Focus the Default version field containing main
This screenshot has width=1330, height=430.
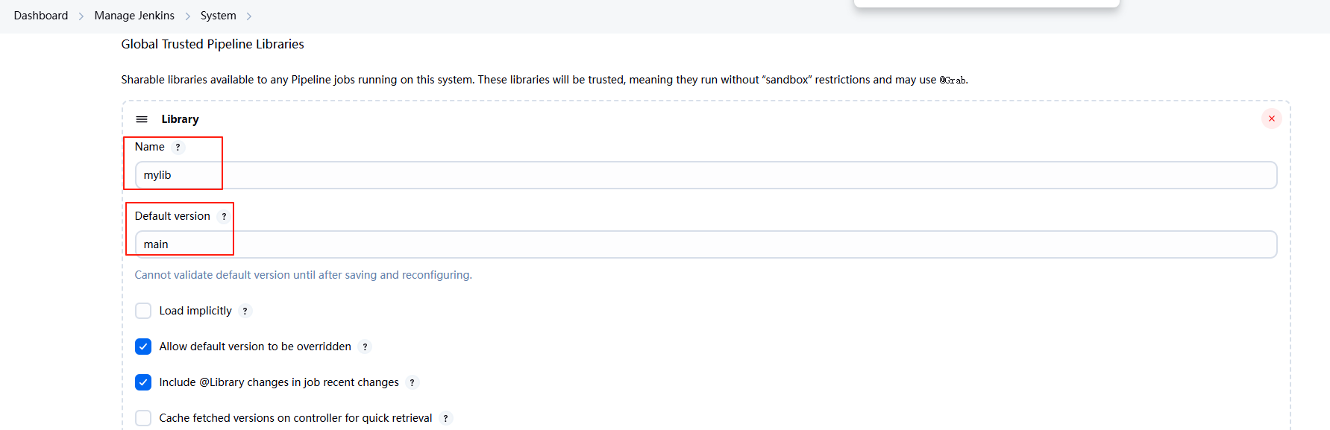pyautogui.click(x=705, y=244)
